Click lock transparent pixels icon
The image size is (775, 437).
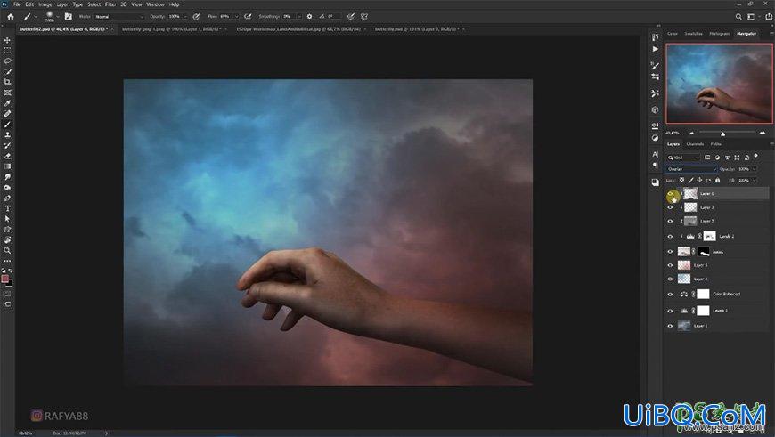tap(682, 181)
